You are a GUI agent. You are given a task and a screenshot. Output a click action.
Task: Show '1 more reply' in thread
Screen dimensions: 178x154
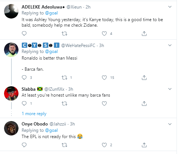34,114
